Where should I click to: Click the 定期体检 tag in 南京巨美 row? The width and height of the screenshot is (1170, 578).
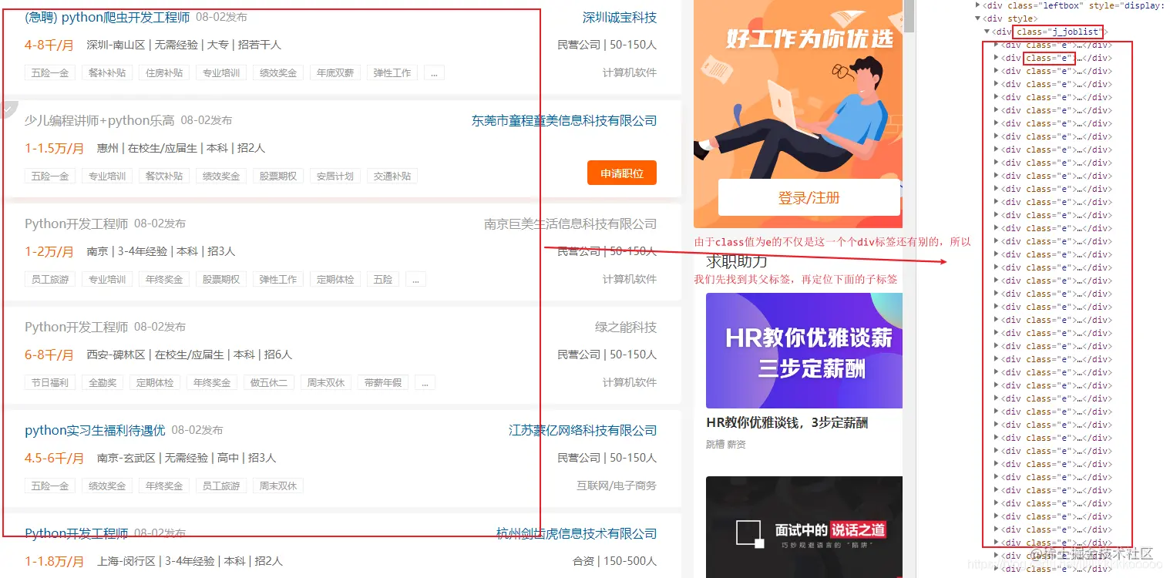click(x=335, y=280)
